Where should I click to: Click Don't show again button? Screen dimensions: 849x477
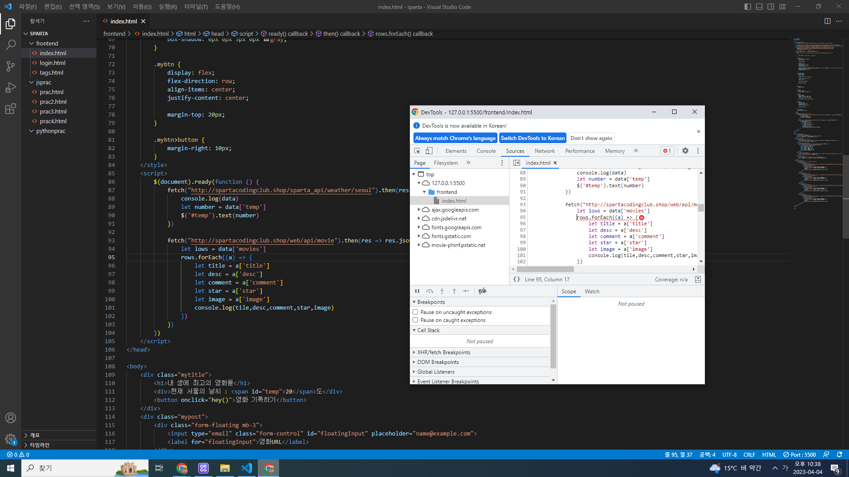[591, 138]
